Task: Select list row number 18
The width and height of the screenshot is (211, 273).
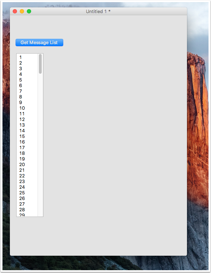Action: (x=27, y=153)
